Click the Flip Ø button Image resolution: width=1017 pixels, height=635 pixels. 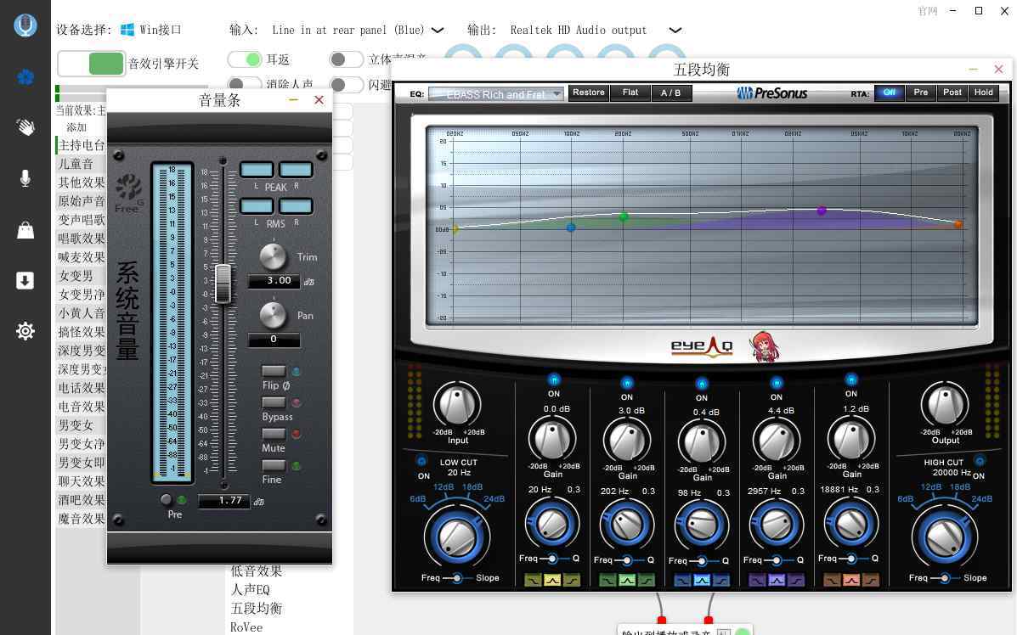pyautogui.click(x=274, y=371)
